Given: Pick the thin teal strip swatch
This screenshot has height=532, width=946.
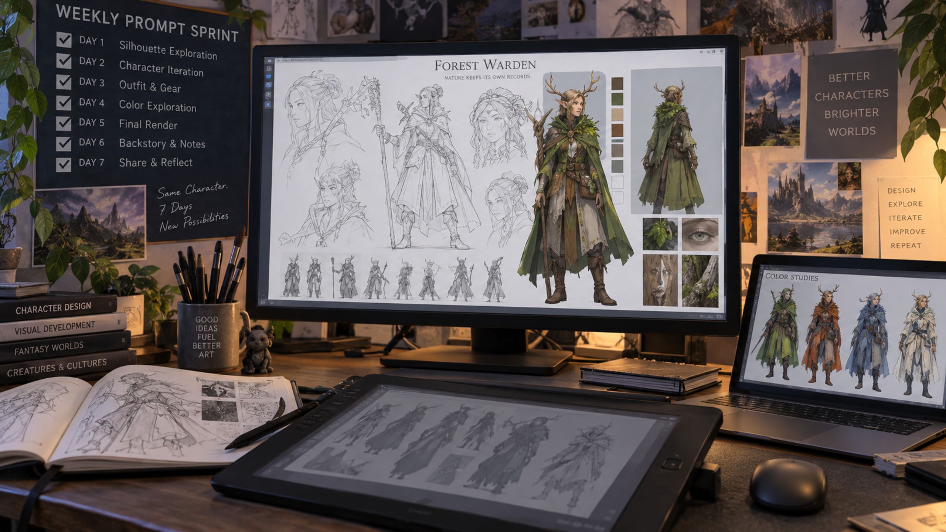Looking at the screenshot, I should tap(617, 141).
